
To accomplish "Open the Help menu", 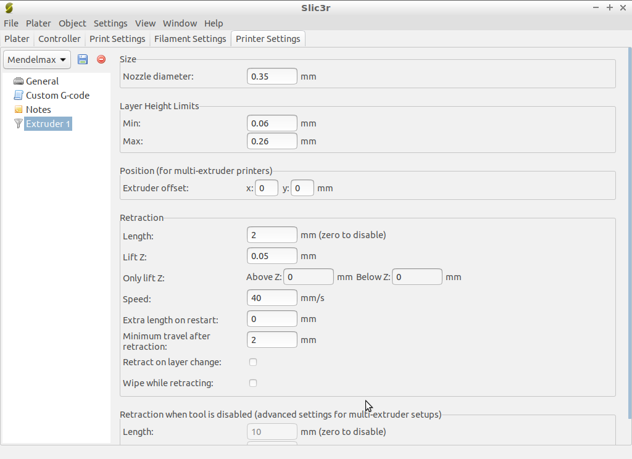I will tap(214, 23).
